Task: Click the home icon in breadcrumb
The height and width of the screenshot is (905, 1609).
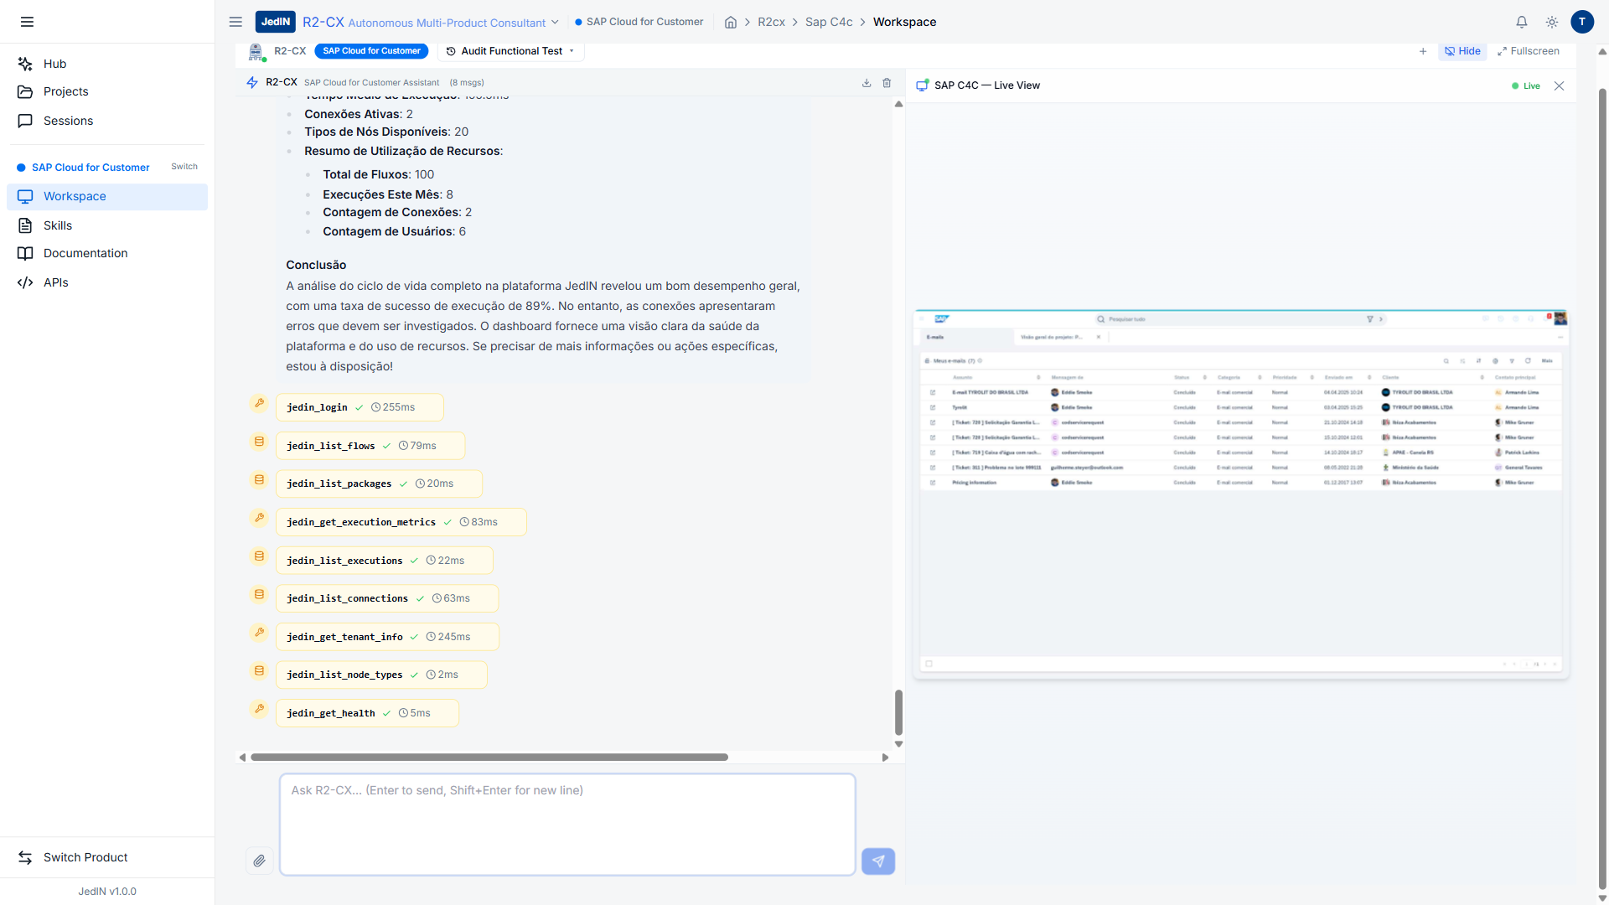Action: (731, 22)
